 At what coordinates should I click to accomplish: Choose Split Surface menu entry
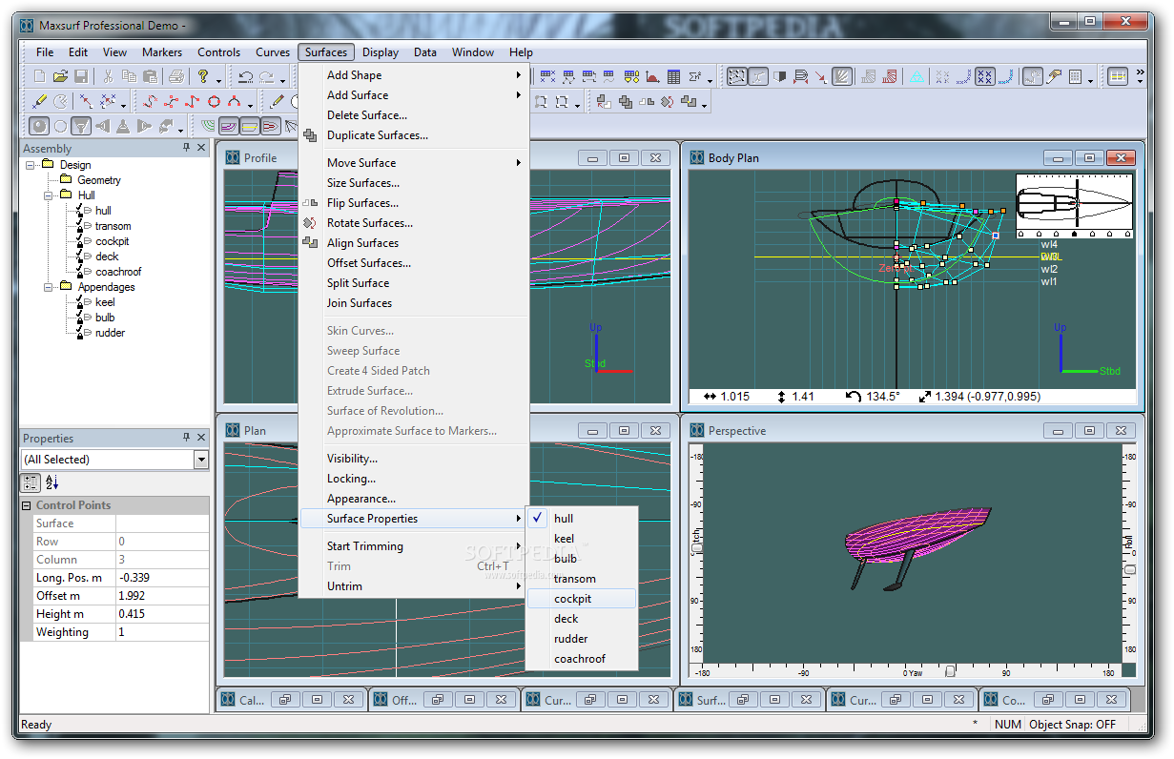coord(414,283)
